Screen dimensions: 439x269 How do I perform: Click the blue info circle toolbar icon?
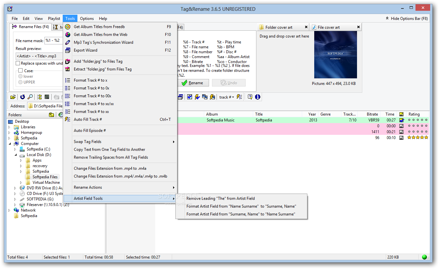257,97
